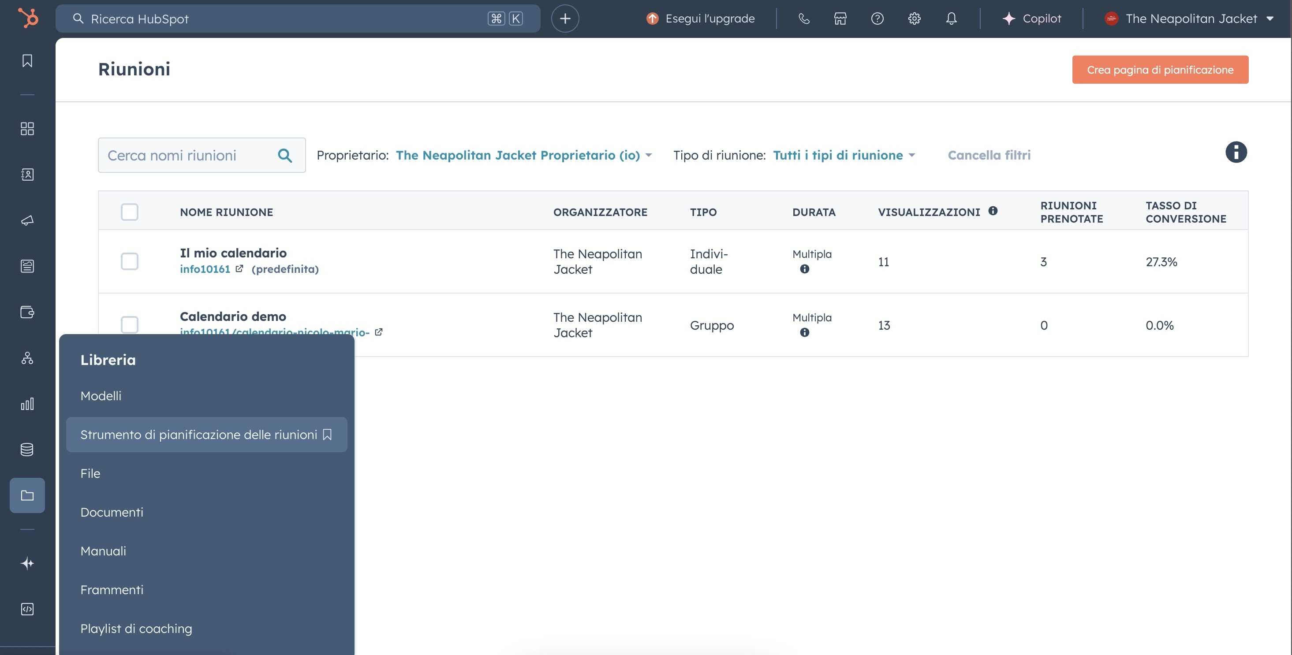Open the Workspaces grid icon in sidebar
Viewport: 1292px width, 655px height.
click(x=27, y=128)
